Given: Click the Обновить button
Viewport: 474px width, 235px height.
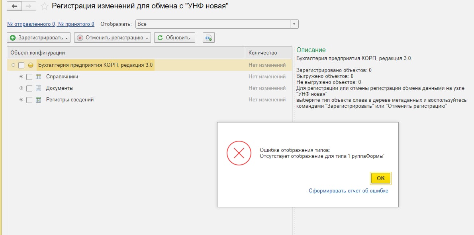Looking at the screenshot, I should click(174, 38).
